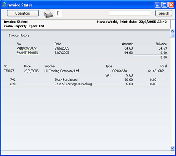Click the 'Supplier' column header
Screen dimensions: 176x156
pos(50,66)
